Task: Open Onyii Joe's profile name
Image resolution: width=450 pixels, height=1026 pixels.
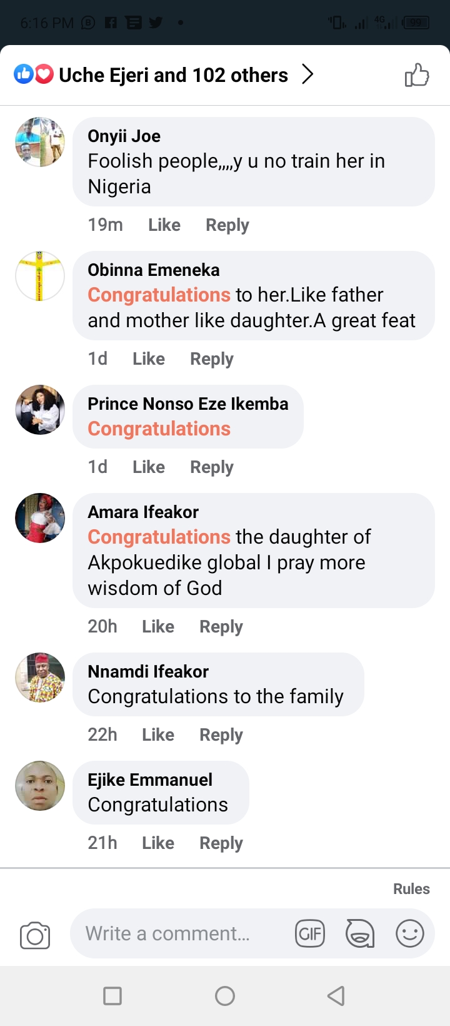Action: coord(124,136)
